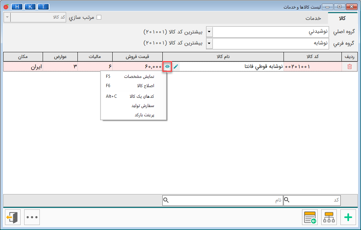Click the pencil edit icon on Fanta row
The width and height of the screenshot is (361, 230).
click(176, 66)
